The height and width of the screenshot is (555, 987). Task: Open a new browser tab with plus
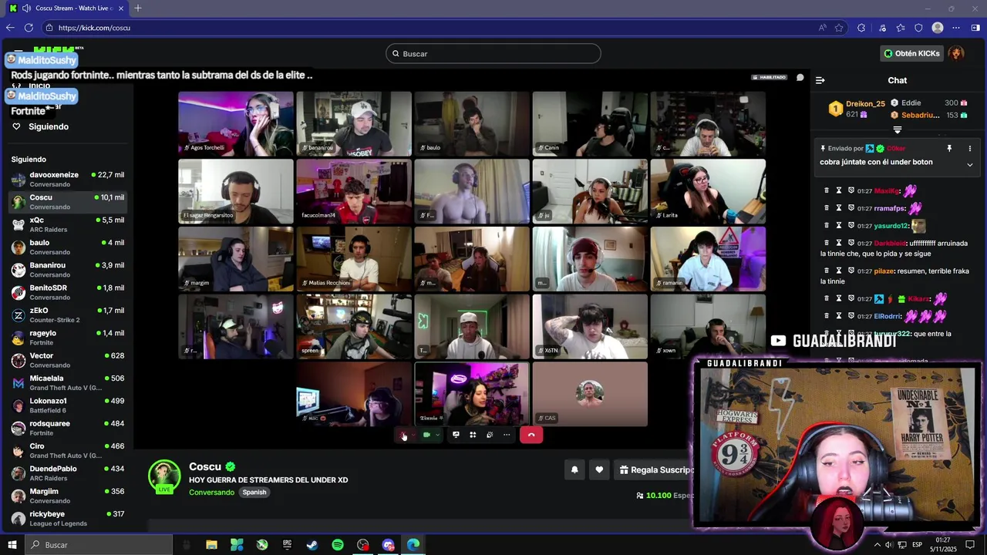pos(138,8)
